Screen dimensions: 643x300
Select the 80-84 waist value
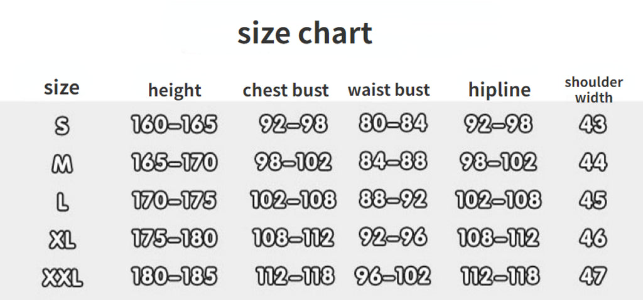(392, 124)
